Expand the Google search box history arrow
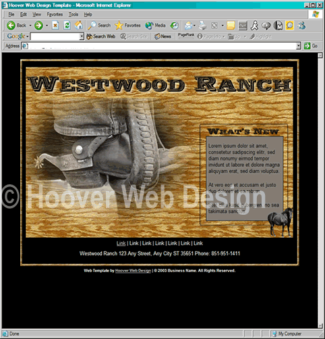The height and width of the screenshot is (339, 325). (x=82, y=36)
